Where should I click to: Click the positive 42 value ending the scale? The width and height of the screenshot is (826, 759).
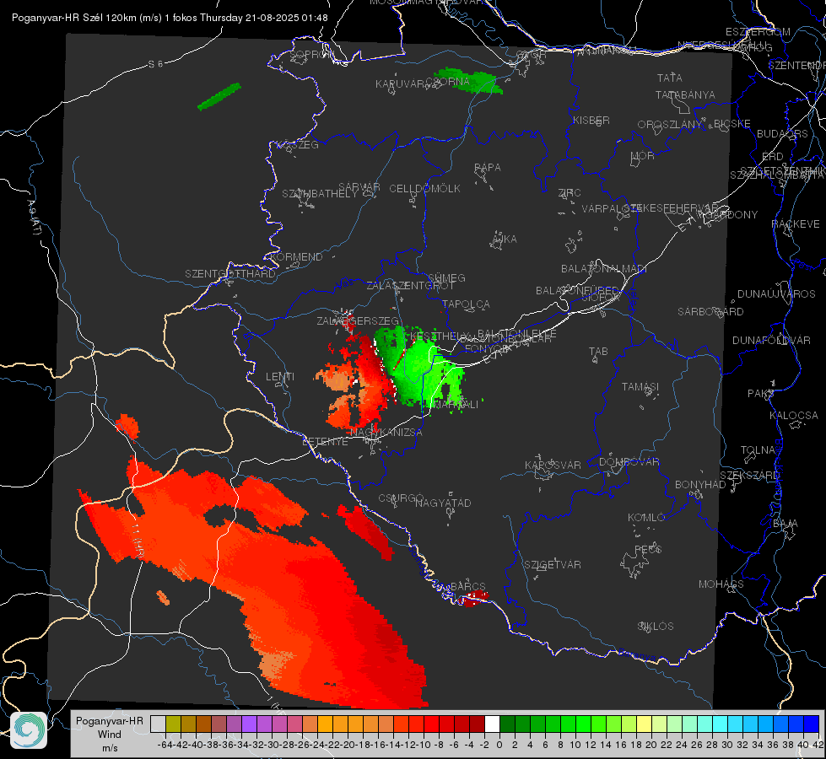coord(818,745)
